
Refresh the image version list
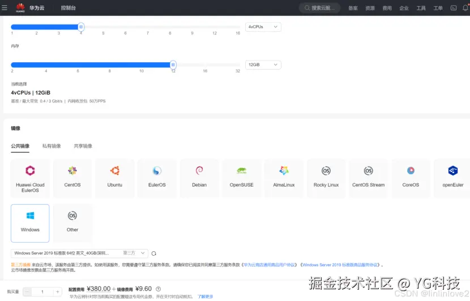(x=154, y=253)
